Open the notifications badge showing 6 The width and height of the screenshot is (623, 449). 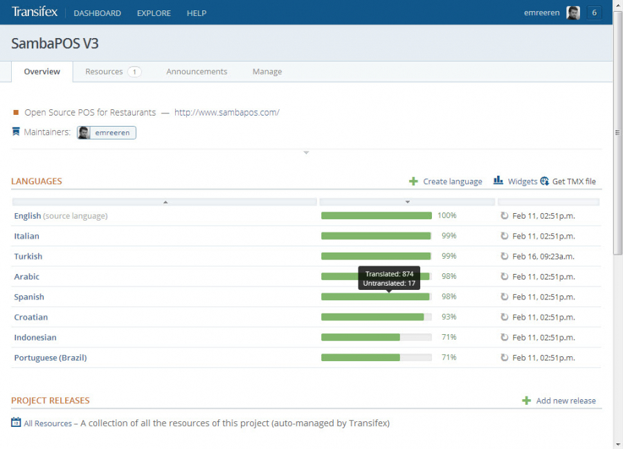[594, 12]
